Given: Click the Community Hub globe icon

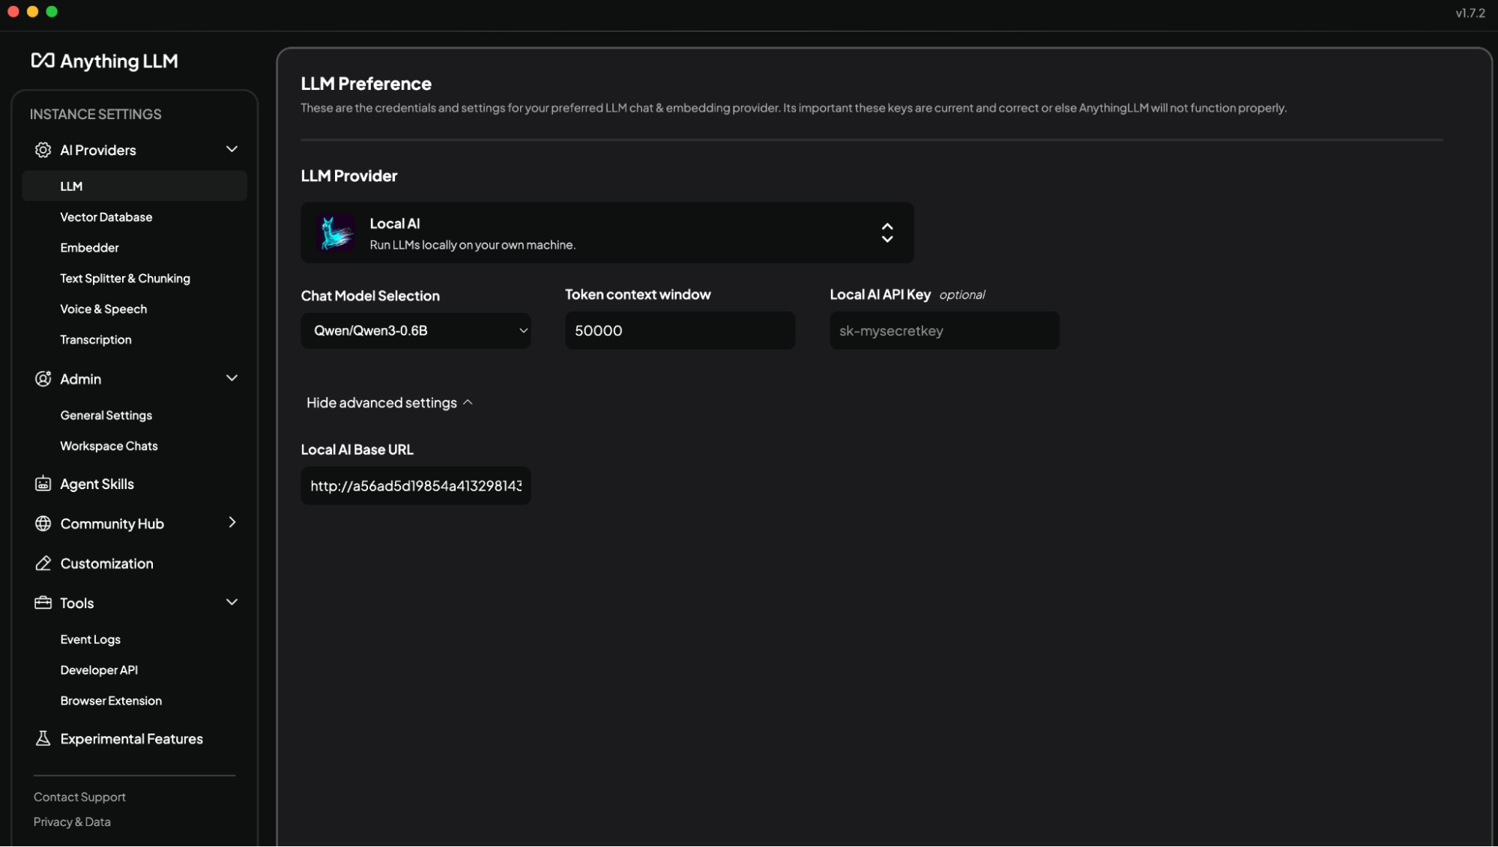Looking at the screenshot, I should click(43, 523).
